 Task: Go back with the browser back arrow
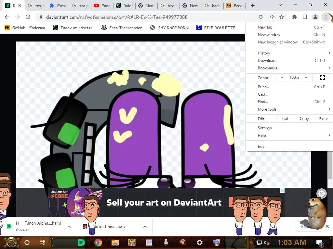coord(7,17)
